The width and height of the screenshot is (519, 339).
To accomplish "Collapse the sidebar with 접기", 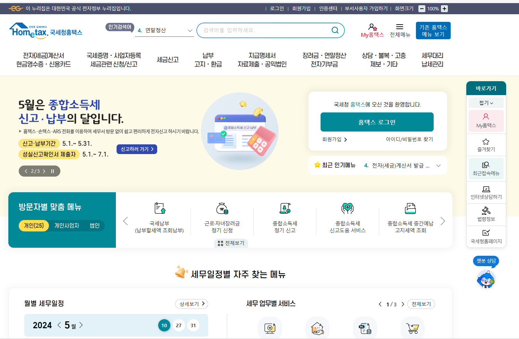I will (486, 102).
